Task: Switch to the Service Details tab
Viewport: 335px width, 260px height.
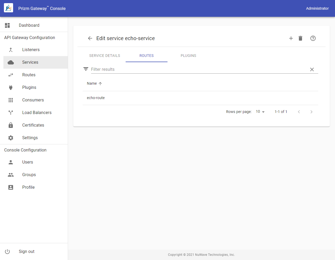Action: click(x=105, y=56)
